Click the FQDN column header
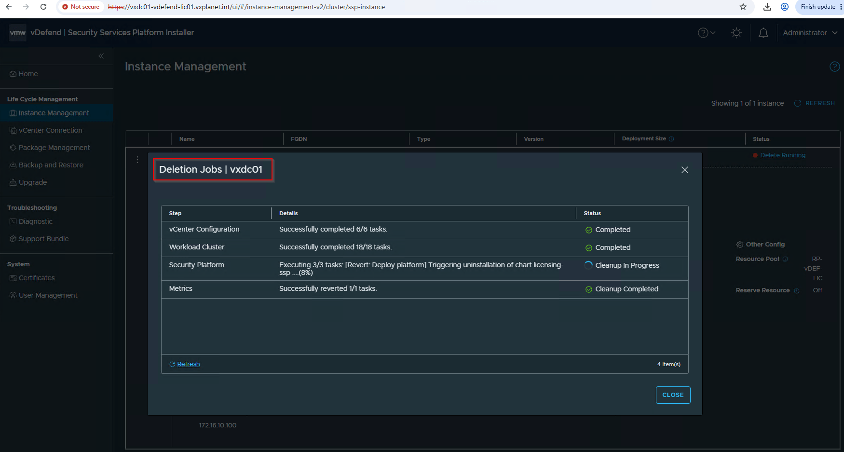This screenshot has height=452, width=844. (299, 139)
